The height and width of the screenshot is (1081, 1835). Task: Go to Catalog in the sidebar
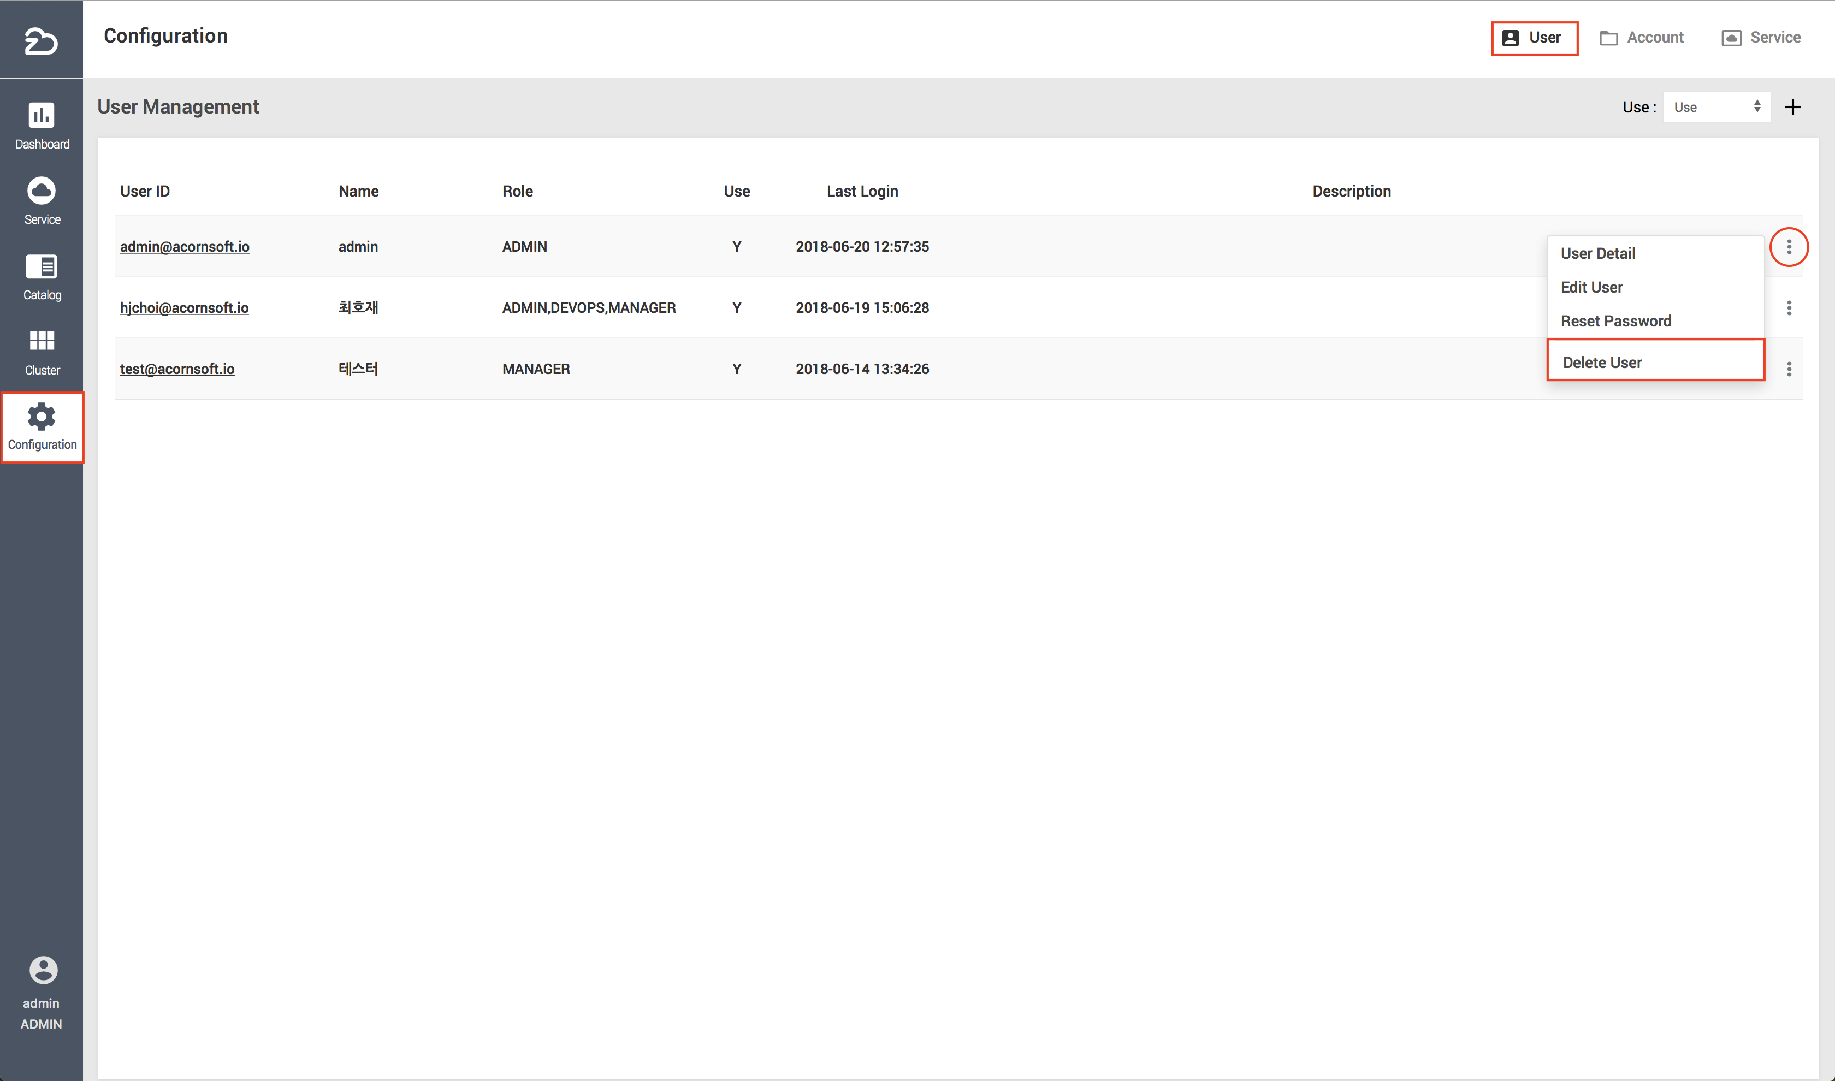(x=42, y=266)
